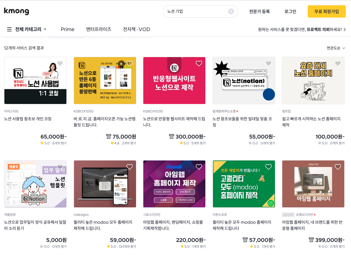The height and width of the screenshot is (258, 351).
Task: Click the search box containing 노션 기업
Action: click(x=200, y=11)
